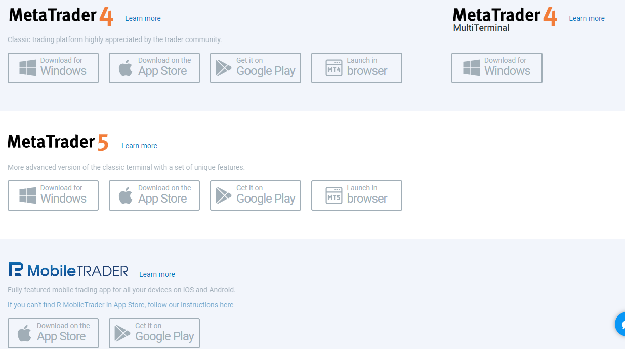Open MetaTrader 5 App Store download
Screen dimensions: 625x357
[x=154, y=195]
